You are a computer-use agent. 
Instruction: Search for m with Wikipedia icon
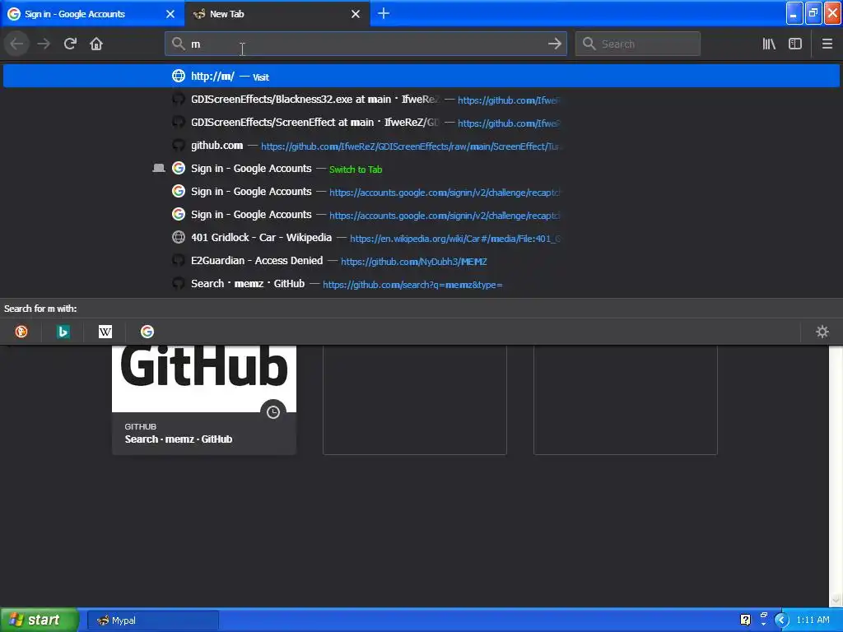pos(105,332)
